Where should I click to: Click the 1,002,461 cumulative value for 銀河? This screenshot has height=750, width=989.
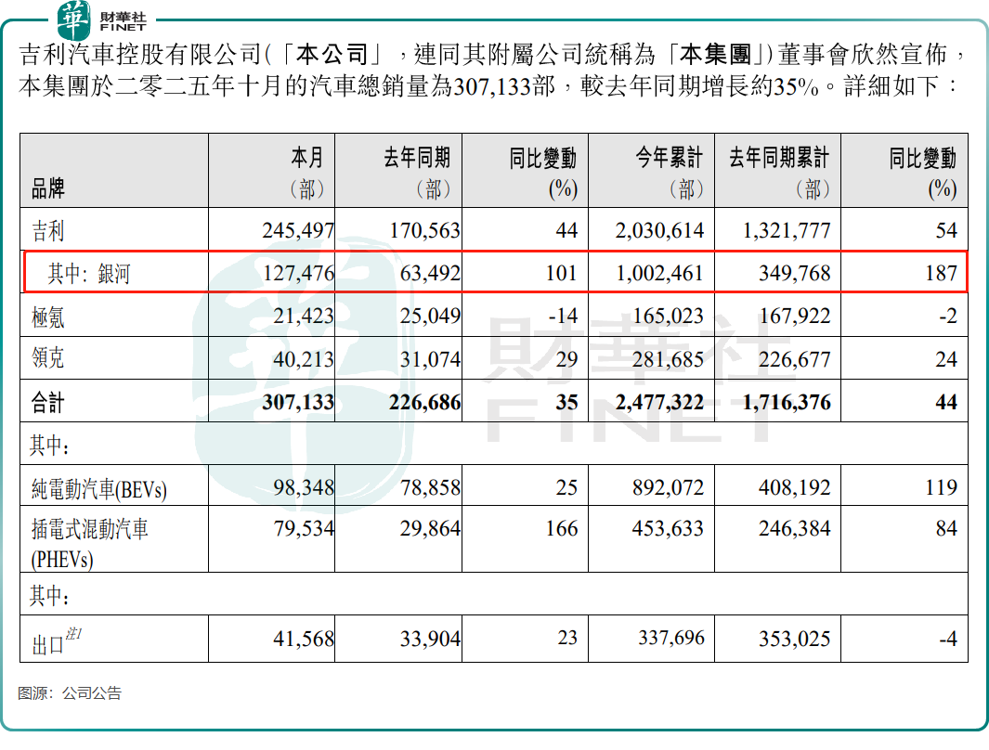659,273
